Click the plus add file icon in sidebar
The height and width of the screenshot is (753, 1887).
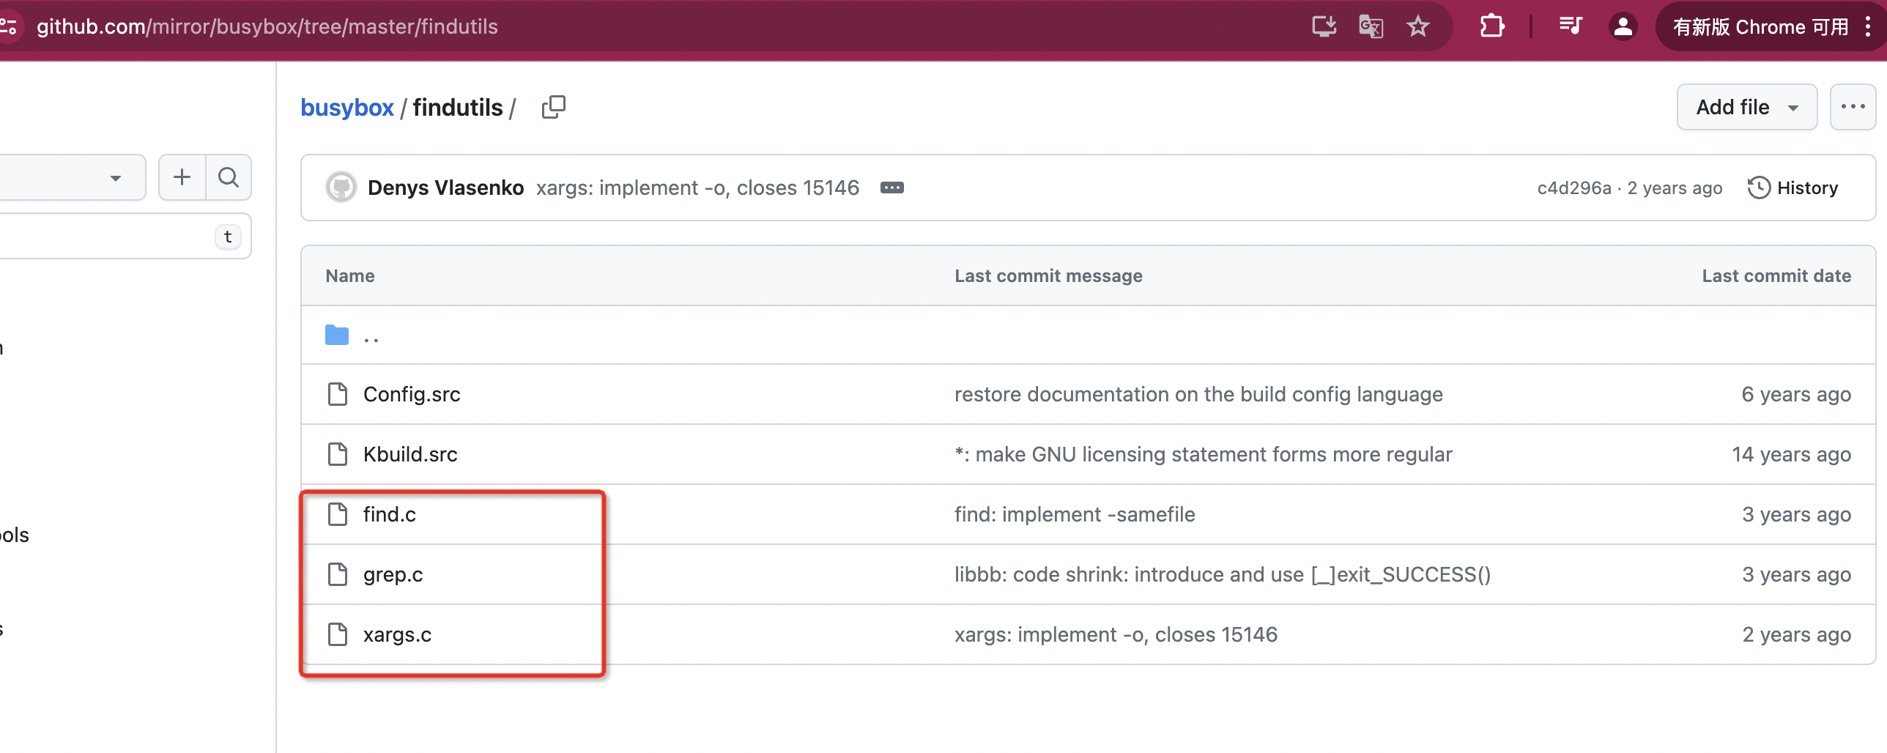[x=182, y=177]
